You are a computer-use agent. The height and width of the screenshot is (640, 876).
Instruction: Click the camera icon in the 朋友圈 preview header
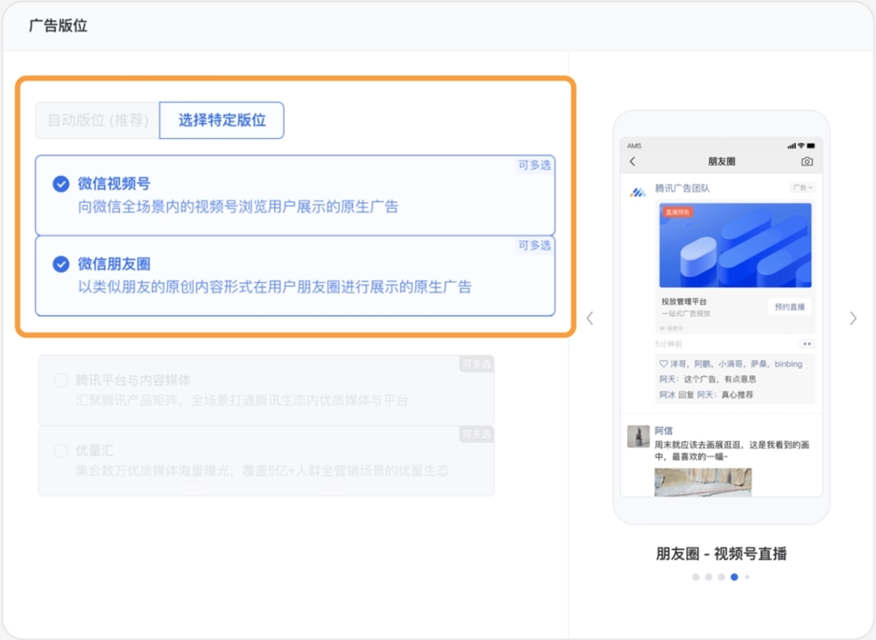[x=807, y=161]
